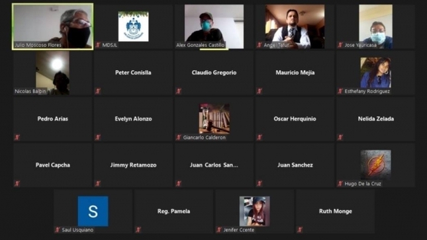Click muted mic icon on Claudio Gregorio tile

pyautogui.click(x=179, y=91)
